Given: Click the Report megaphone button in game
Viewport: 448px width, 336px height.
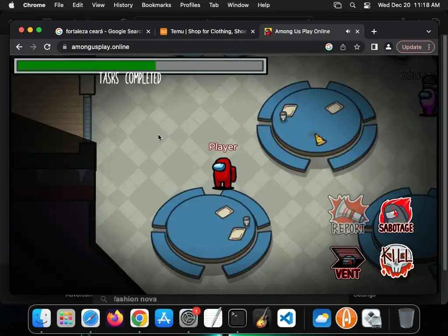Looking at the screenshot, I should (348, 214).
